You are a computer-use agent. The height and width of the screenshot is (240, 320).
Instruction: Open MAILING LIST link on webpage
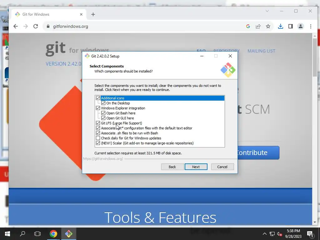click(x=261, y=51)
